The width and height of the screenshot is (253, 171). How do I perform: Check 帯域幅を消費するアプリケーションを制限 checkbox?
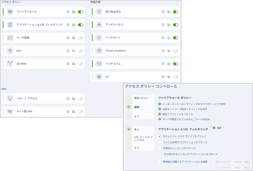click(160, 162)
